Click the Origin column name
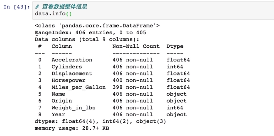Viewport: 274px width, 136px height. 62,101
